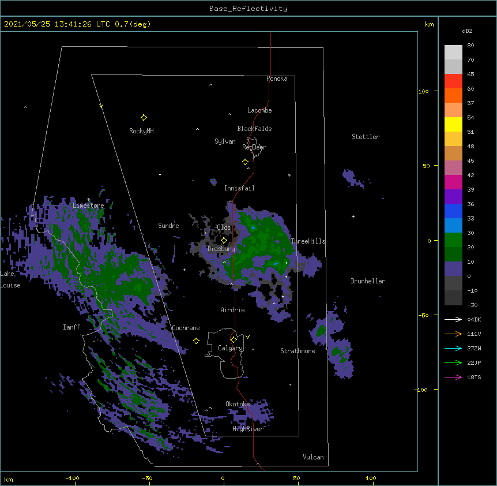
Task: Click the Vulcan label
Action: [x=313, y=457]
